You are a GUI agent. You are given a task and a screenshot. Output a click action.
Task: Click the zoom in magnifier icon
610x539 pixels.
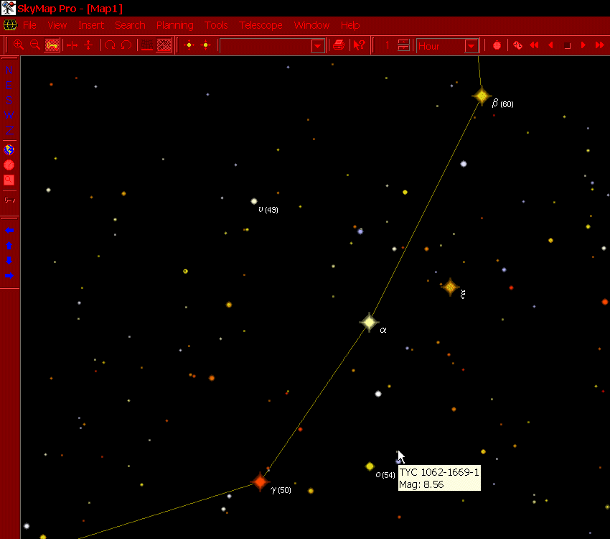19,45
